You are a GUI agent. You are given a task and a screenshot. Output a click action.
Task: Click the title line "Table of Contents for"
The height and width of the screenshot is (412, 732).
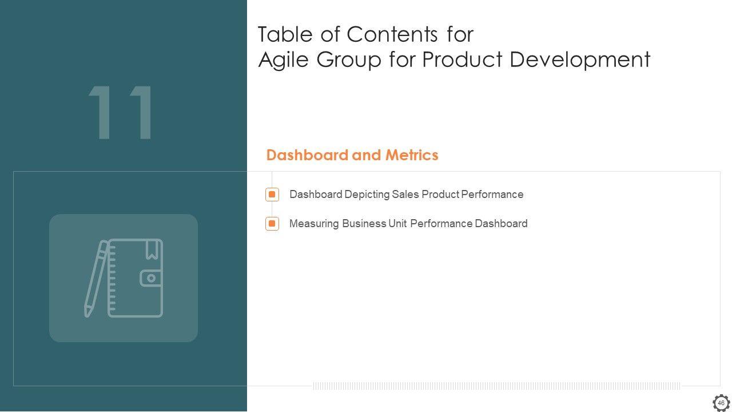pyautogui.click(x=366, y=34)
